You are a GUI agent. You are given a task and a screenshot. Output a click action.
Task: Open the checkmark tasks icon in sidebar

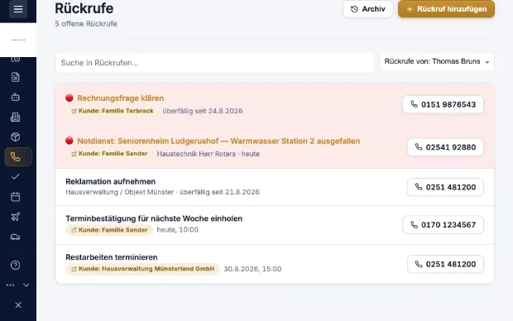(x=16, y=177)
